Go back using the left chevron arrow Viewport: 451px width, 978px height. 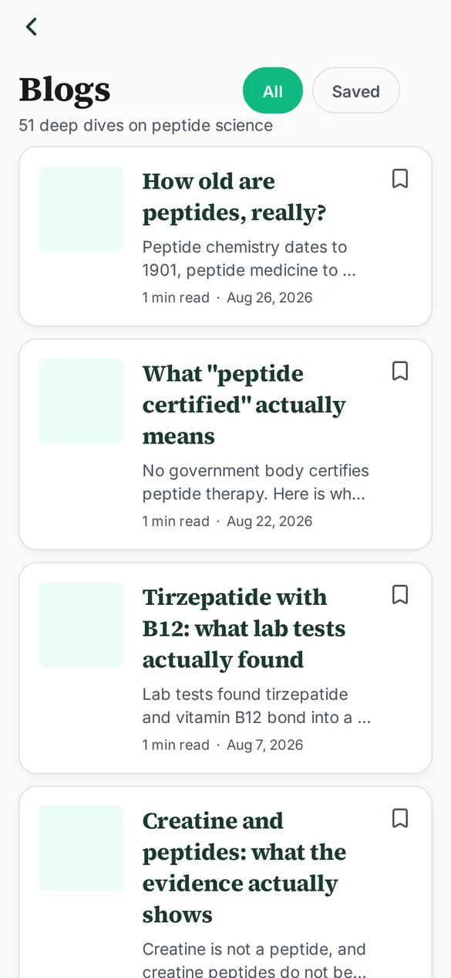coord(31,27)
